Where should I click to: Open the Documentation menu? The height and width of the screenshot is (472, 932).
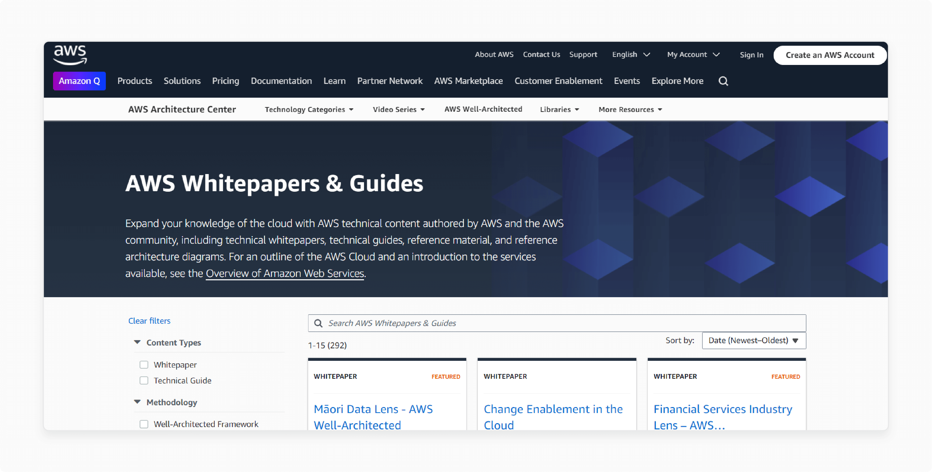point(281,81)
